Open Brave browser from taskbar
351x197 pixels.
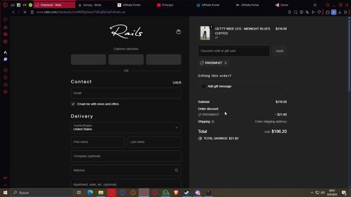pyautogui.click(x=176, y=193)
